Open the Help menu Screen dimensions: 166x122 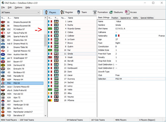(x=28, y=7)
